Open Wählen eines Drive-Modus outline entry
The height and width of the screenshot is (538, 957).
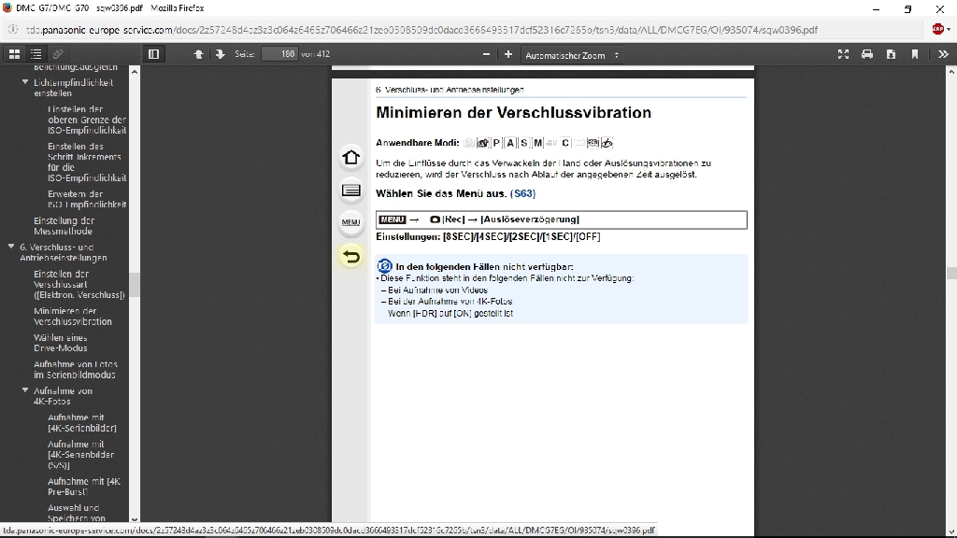pos(61,343)
